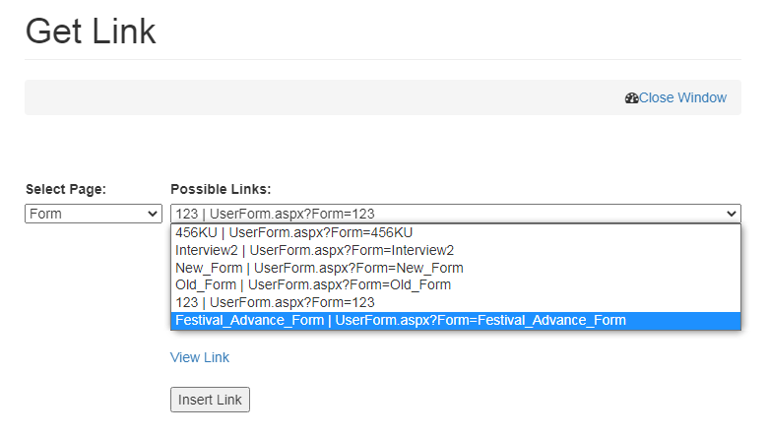The image size is (768, 437).
Task: Pick the New_Form link option
Action: [x=319, y=268]
